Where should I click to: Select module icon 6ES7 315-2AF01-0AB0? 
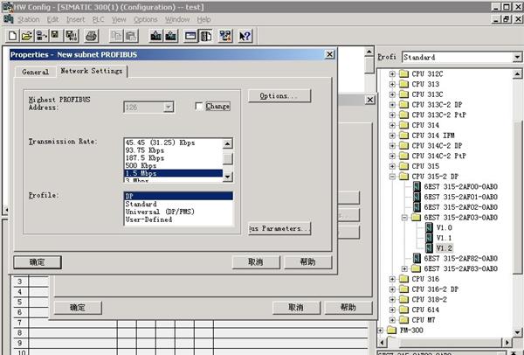417,197
